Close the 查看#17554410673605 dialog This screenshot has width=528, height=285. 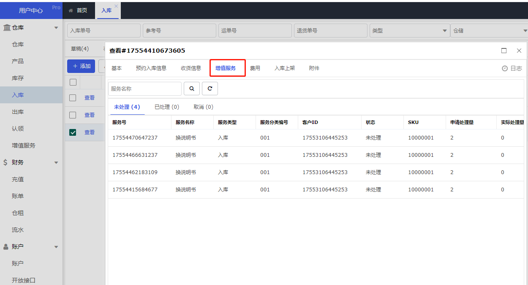click(519, 51)
